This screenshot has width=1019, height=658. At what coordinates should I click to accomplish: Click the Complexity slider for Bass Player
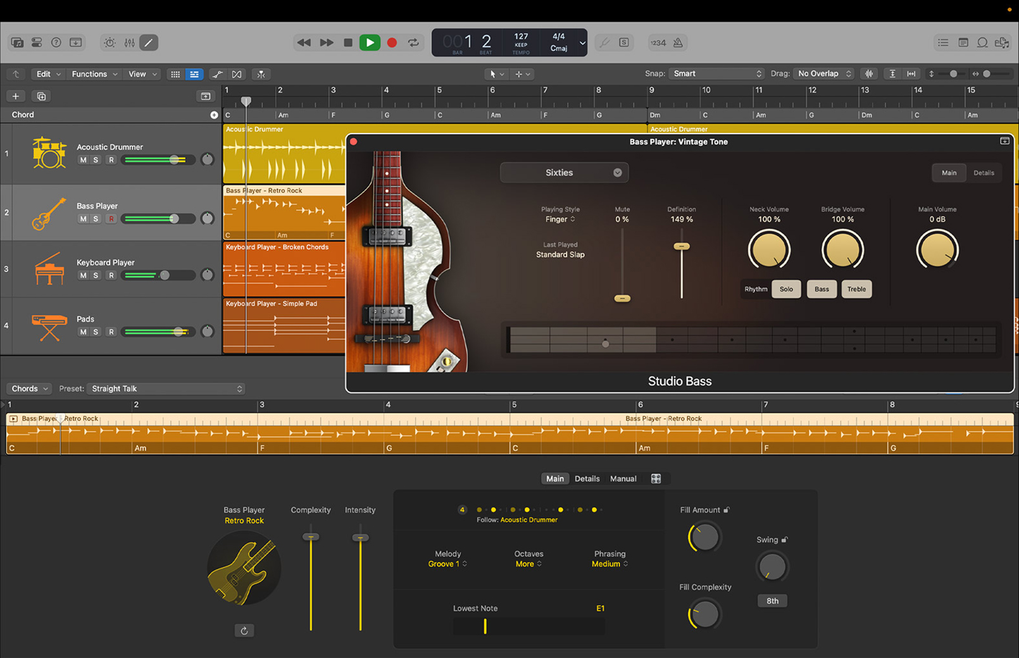(x=310, y=537)
